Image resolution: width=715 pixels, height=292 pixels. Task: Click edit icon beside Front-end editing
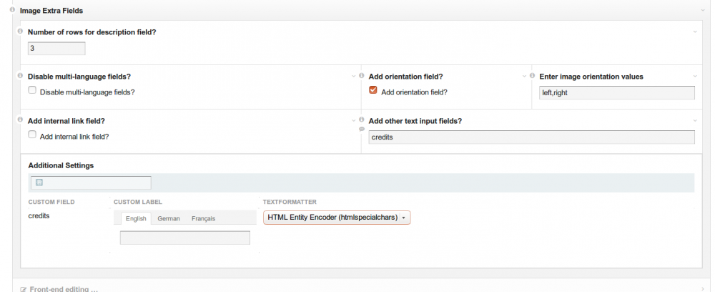tap(23, 288)
